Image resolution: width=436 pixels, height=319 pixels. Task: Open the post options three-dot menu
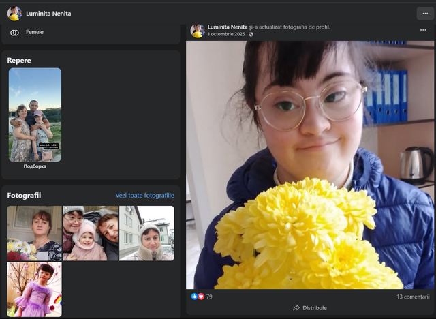click(423, 30)
